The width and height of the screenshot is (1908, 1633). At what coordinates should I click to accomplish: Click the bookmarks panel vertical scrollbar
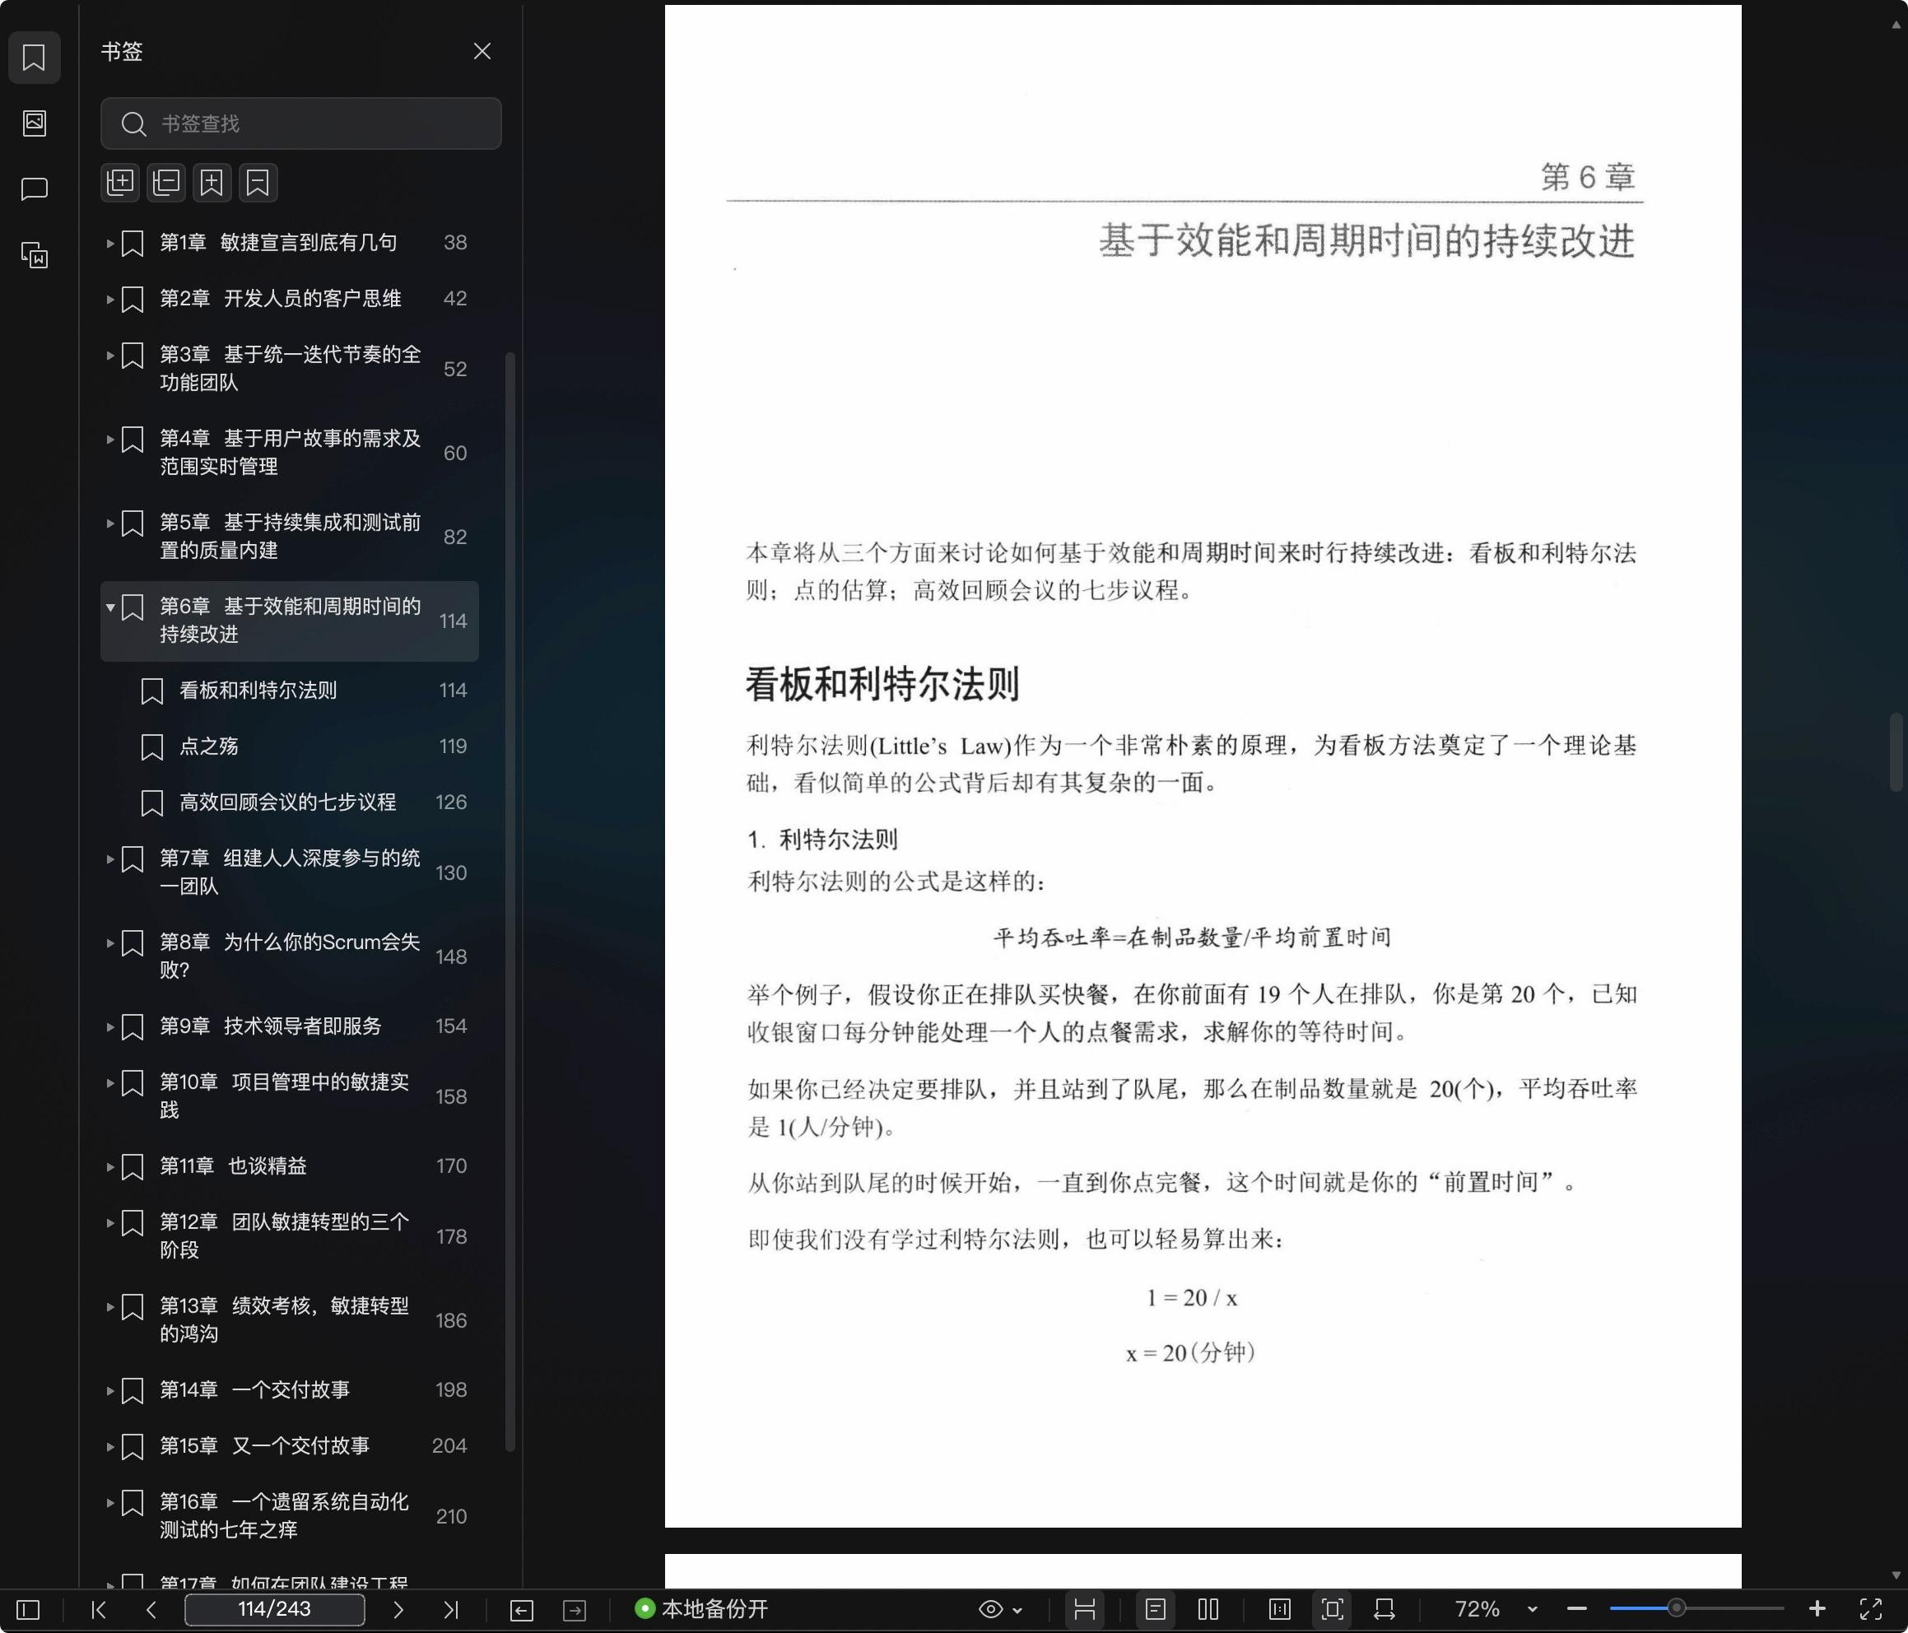point(510,903)
